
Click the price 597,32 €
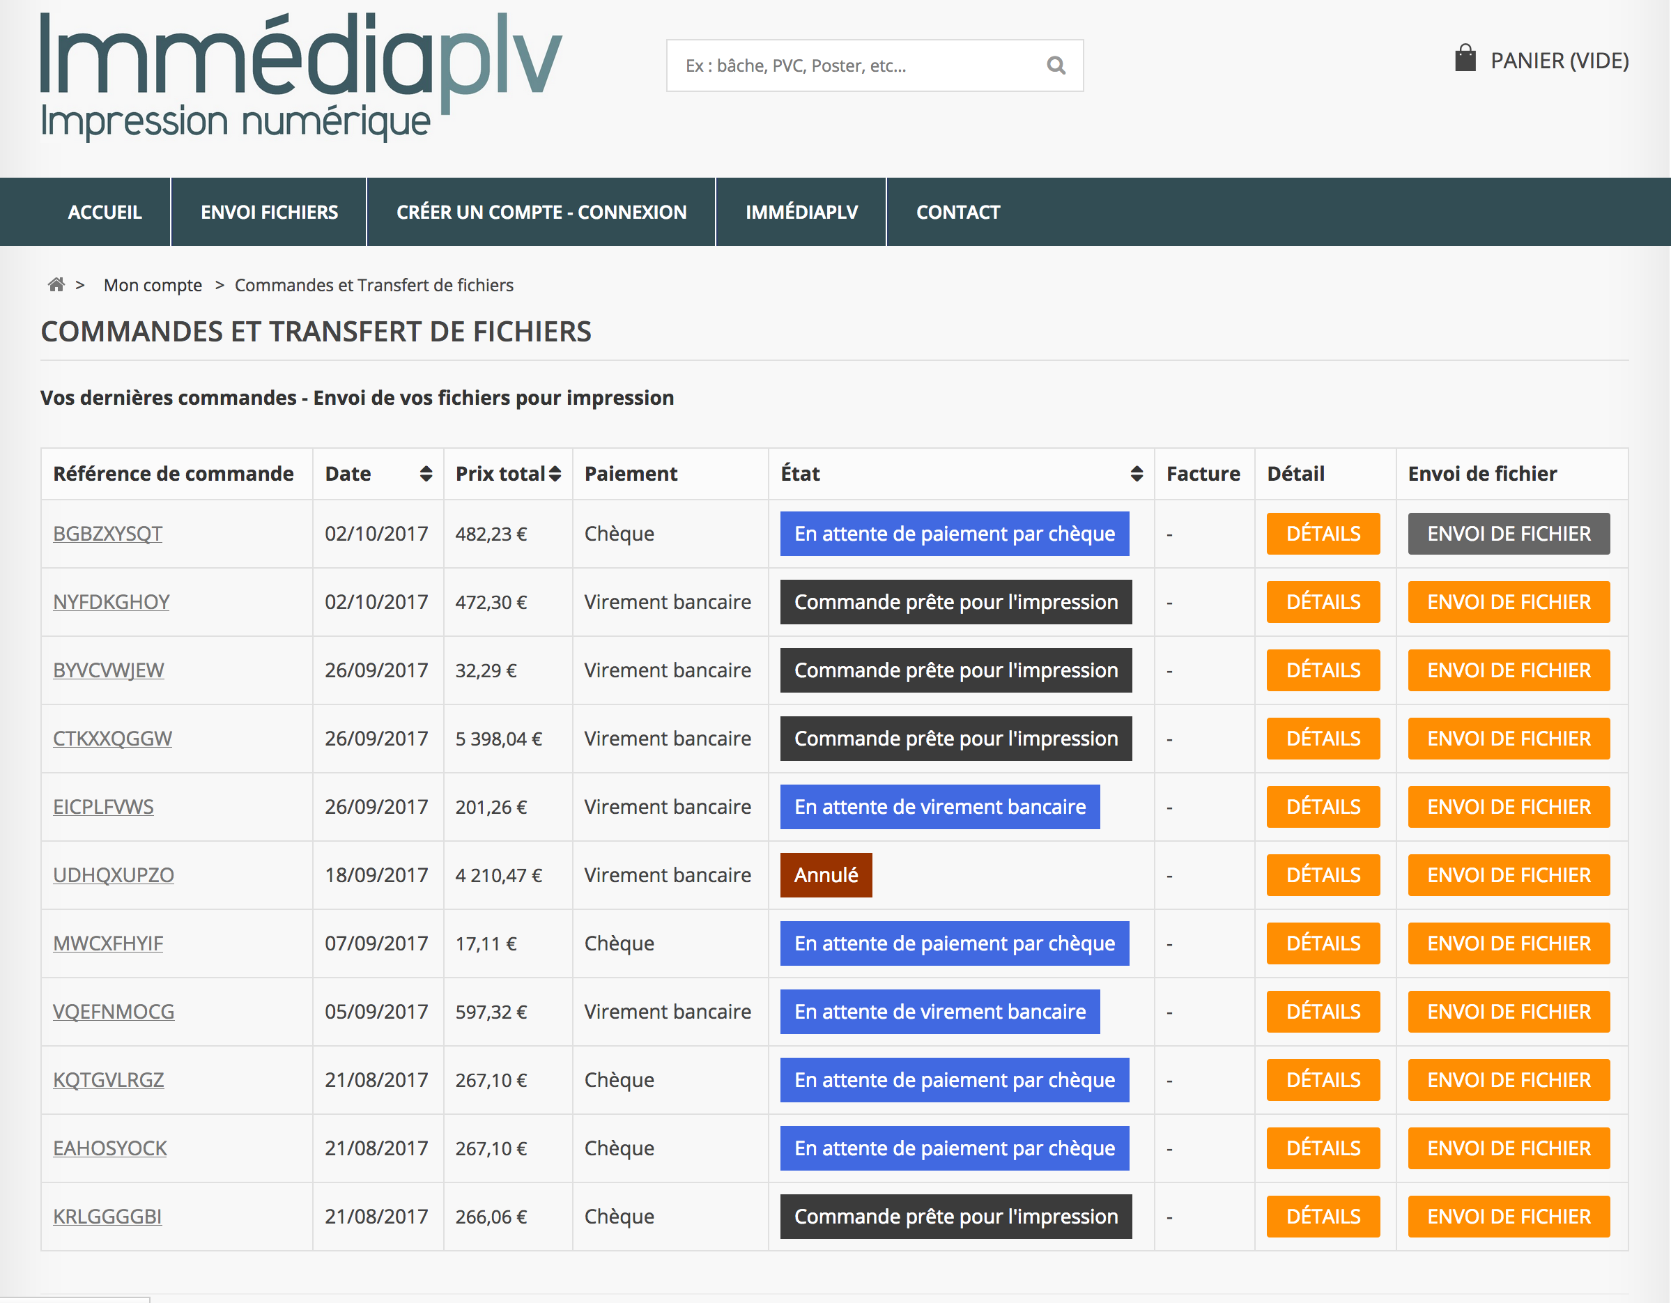[x=491, y=1012]
